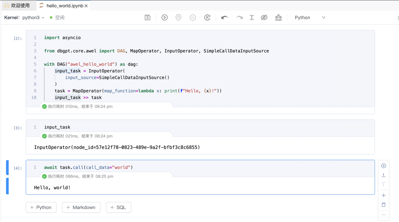Open the Python cell type dropdown
Screen dimensions: 399x222
click(310, 18)
